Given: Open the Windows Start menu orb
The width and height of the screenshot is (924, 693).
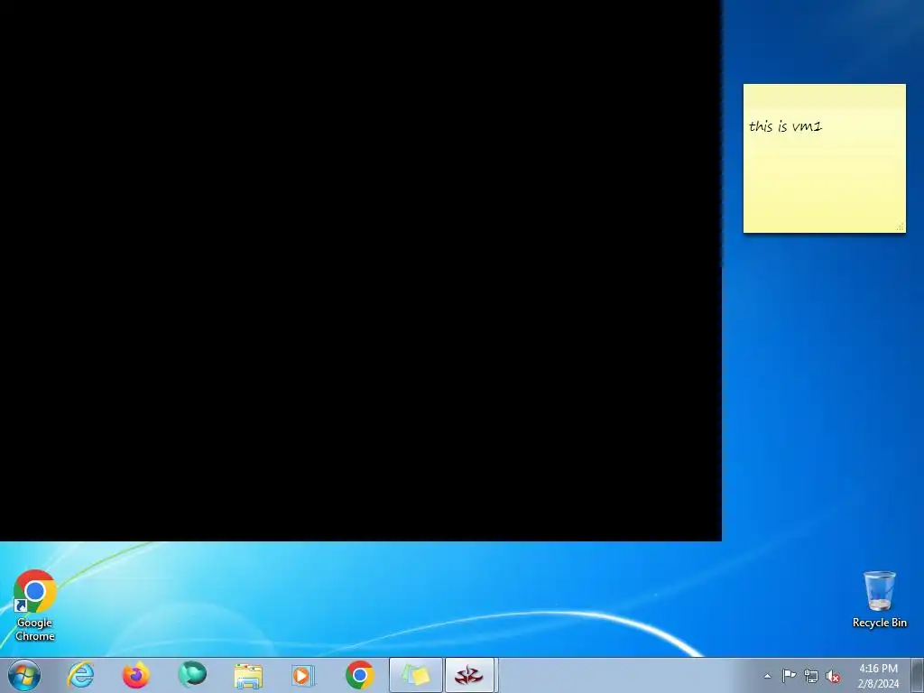Looking at the screenshot, I should 24,675.
